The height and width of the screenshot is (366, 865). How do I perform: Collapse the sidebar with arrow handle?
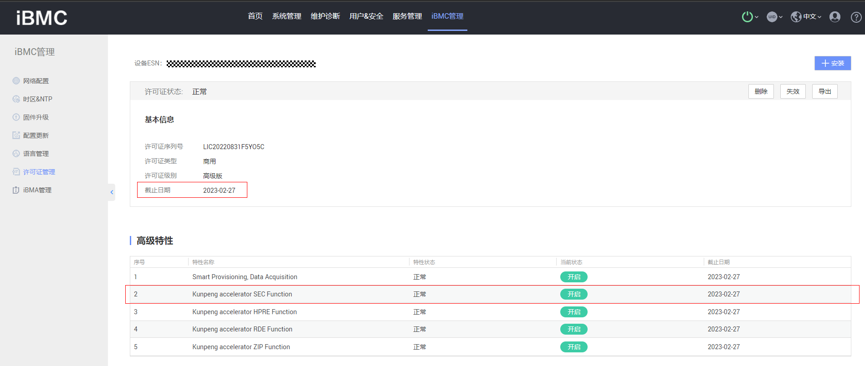click(112, 192)
